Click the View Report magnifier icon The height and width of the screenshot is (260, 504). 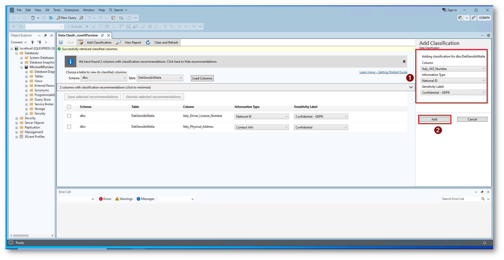tap(119, 42)
